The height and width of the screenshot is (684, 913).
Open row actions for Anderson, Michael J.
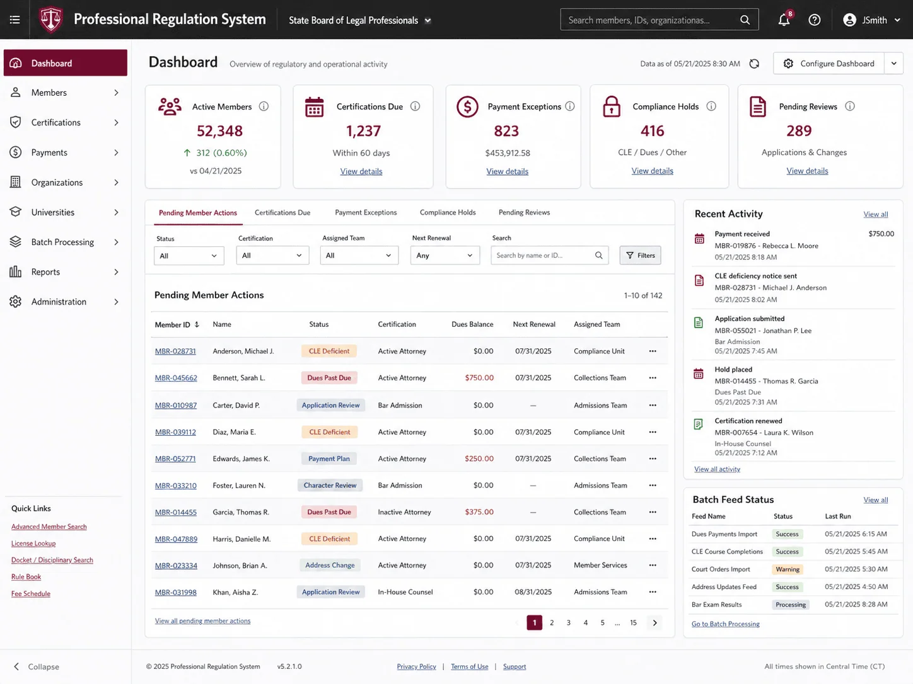point(653,351)
